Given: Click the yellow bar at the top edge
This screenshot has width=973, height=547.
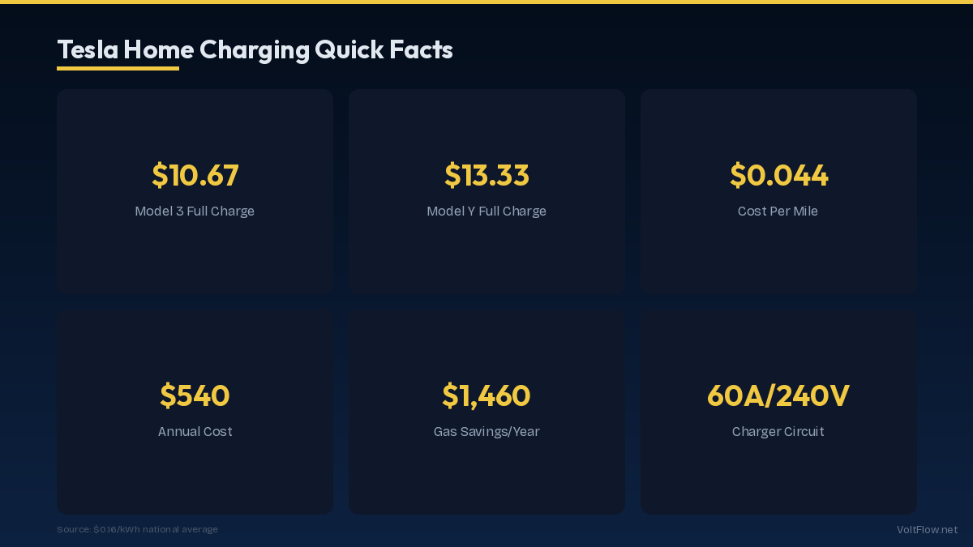Looking at the screenshot, I should point(486,2).
